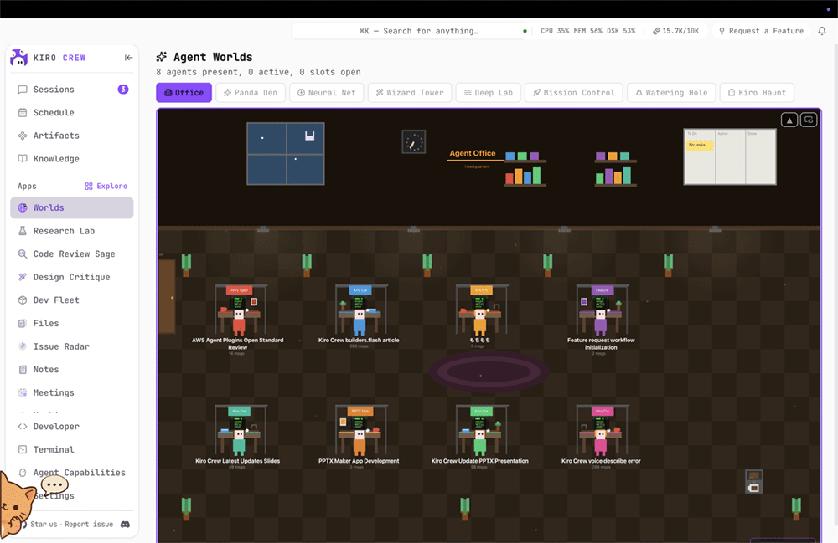This screenshot has width=838, height=543.
Task: Click the Artifacts icon in sidebar
Action: click(23, 136)
